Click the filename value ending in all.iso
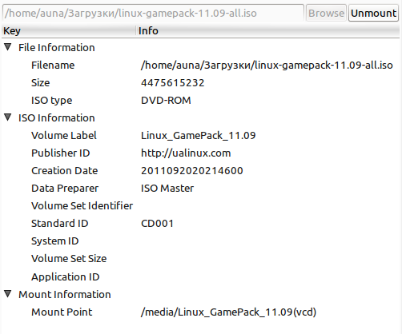This screenshot has height=334, width=402. (x=267, y=66)
